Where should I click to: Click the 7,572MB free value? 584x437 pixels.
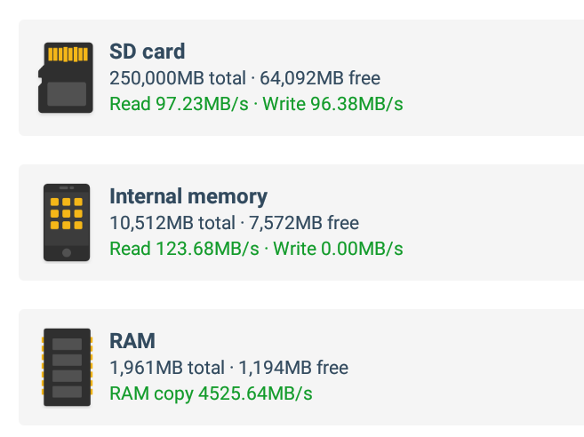pos(304,223)
